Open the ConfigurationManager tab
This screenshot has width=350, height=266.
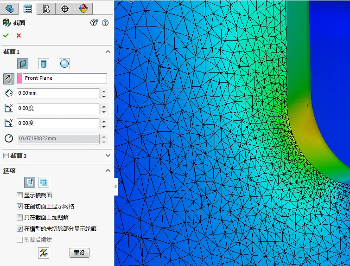(46, 9)
